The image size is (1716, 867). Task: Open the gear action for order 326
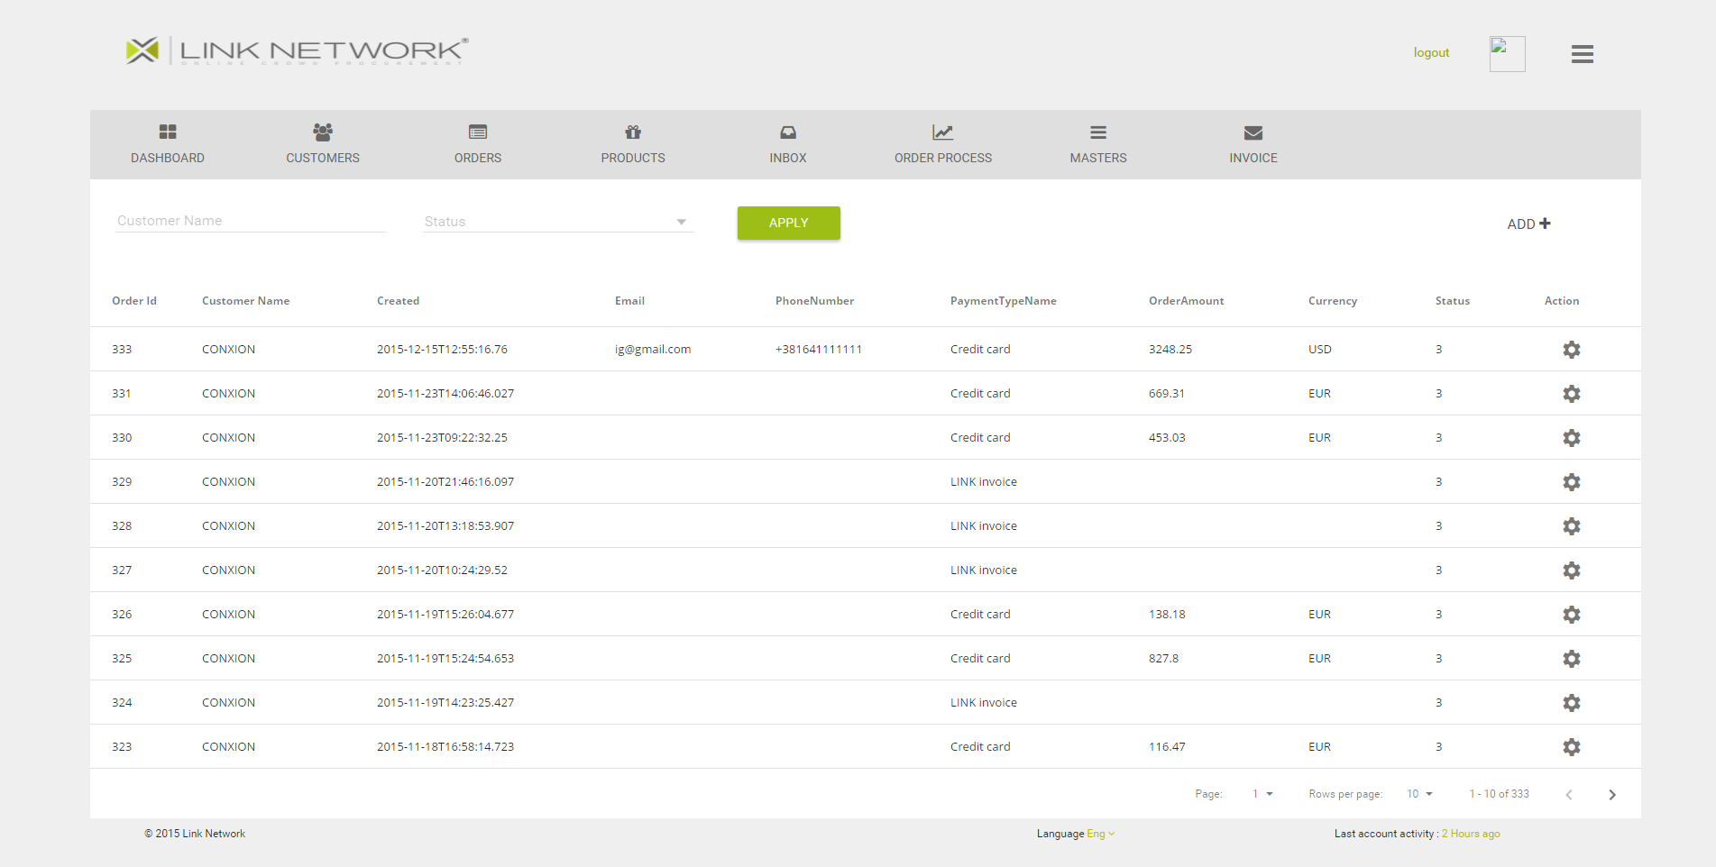coord(1571,615)
